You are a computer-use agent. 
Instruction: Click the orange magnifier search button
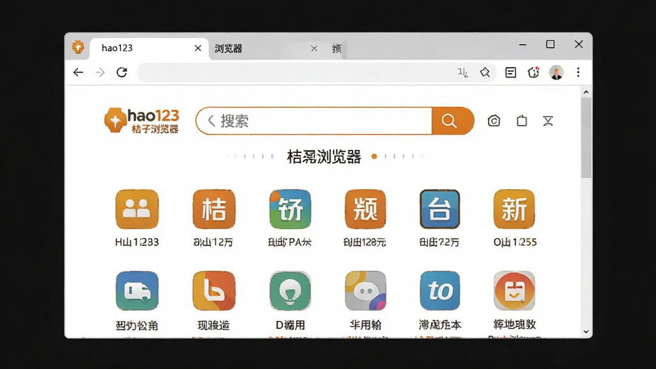click(453, 121)
